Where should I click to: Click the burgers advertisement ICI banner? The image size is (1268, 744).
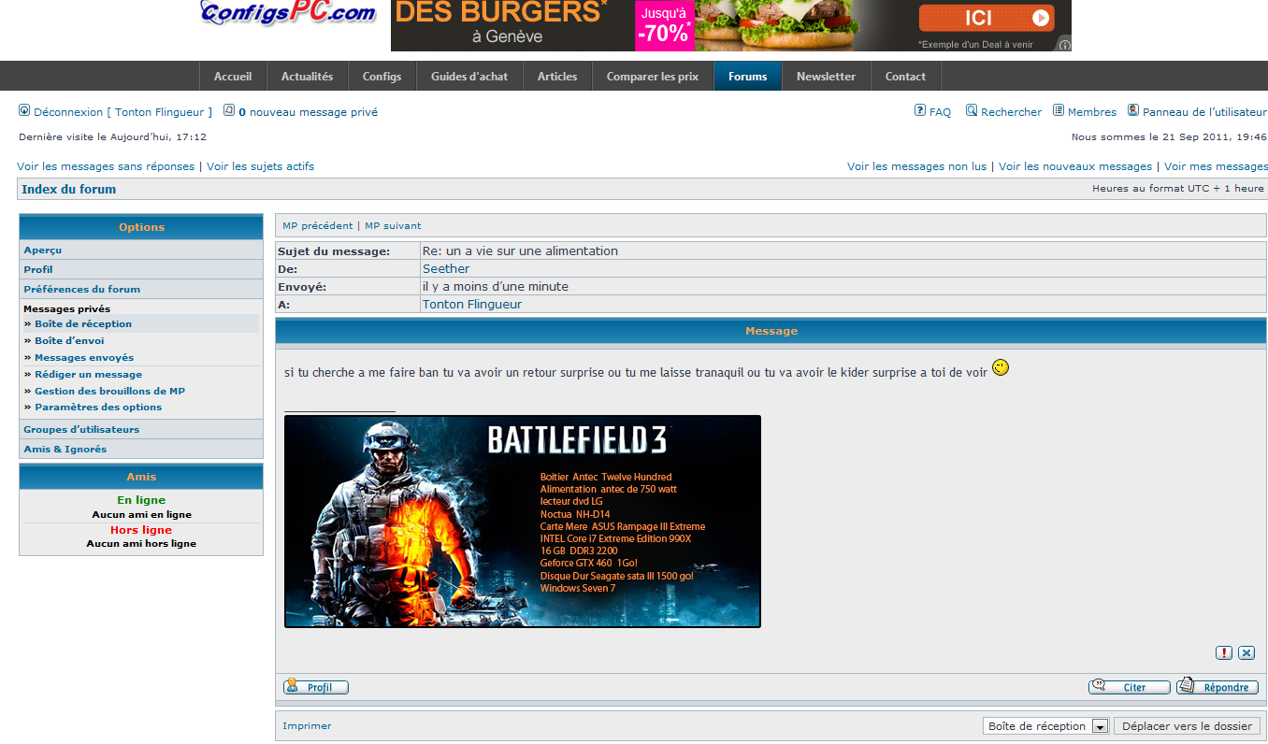point(986,19)
